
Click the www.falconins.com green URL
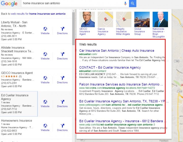(x=117, y=88)
